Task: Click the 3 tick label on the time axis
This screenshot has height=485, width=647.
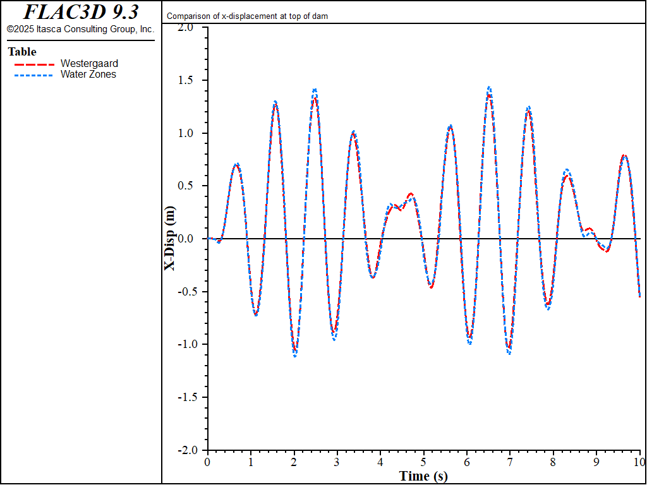Action: (337, 462)
